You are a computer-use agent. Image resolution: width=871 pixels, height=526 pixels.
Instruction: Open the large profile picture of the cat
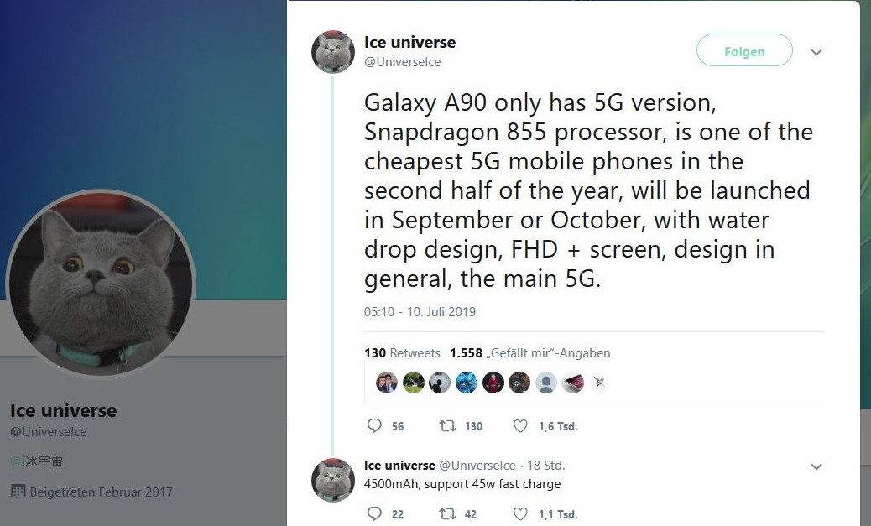click(101, 284)
